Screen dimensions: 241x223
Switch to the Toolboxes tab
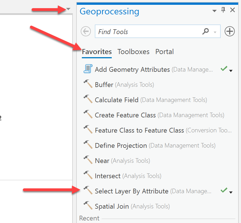click(133, 52)
